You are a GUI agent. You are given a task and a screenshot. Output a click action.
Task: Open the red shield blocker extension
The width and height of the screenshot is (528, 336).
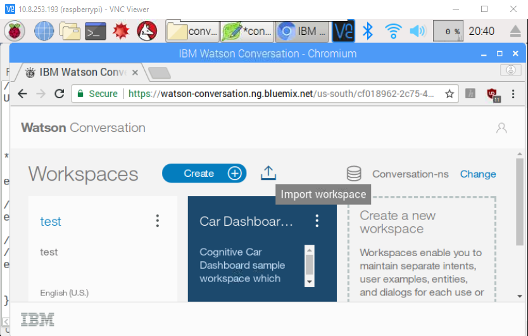[493, 95]
